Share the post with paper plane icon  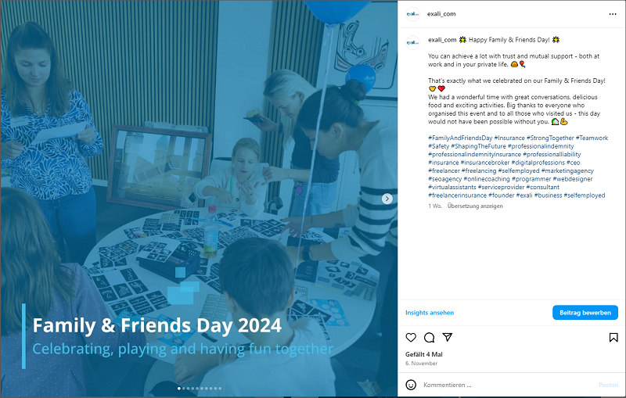click(x=448, y=338)
